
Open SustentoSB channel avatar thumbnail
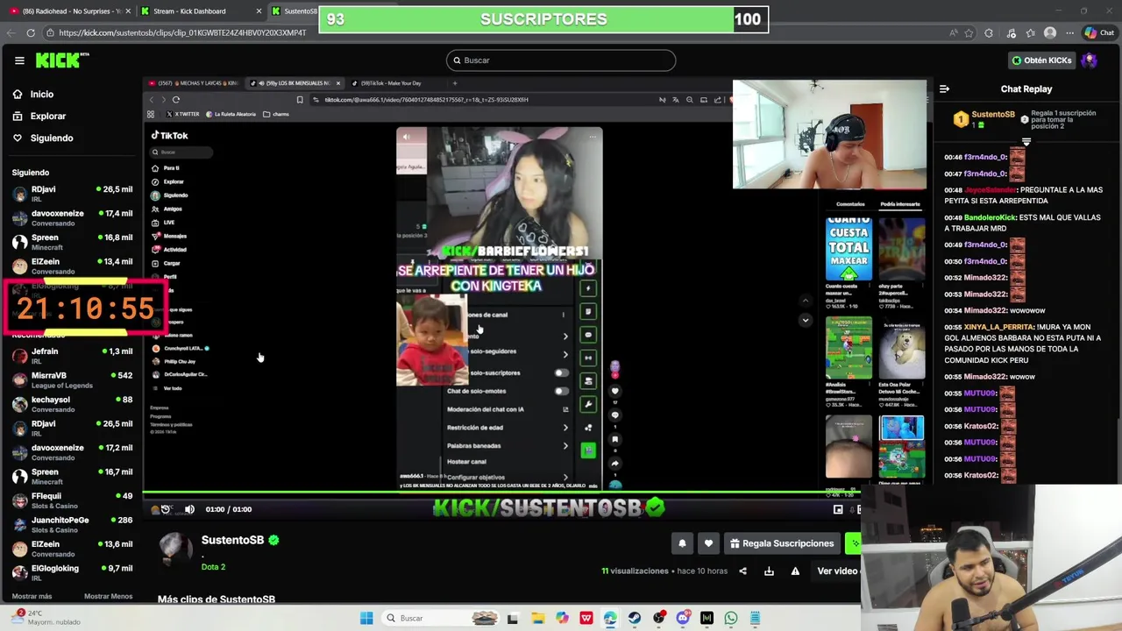pyautogui.click(x=175, y=549)
